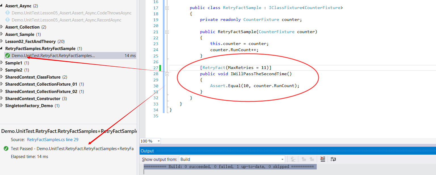Click the '14 ms' duration on the test row
The height and width of the screenshot is (175, 436).
(130, 56)
